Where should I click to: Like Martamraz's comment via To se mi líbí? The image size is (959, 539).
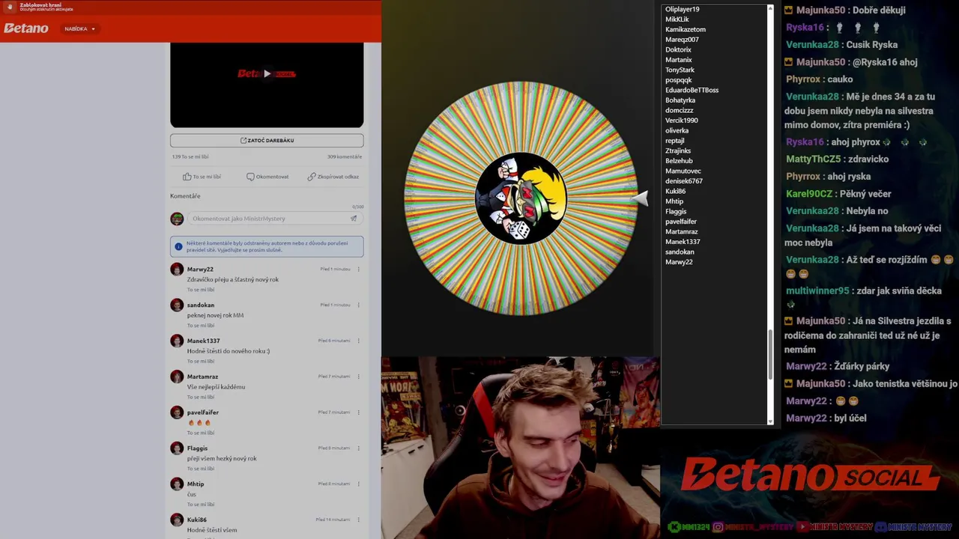[201, 398]
